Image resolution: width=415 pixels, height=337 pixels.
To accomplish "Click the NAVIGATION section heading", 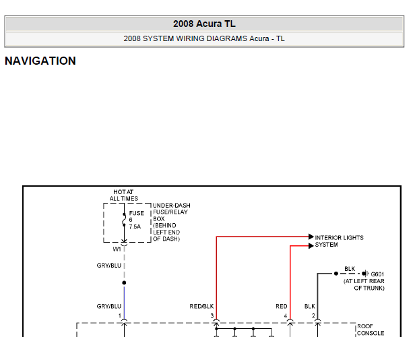I will 40,61.
